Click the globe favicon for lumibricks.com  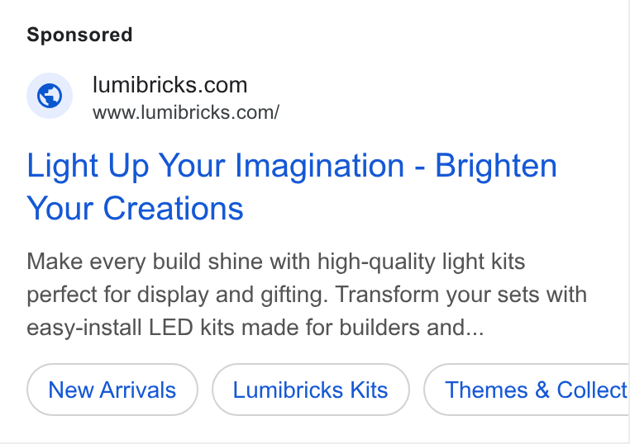coord(50,96)
